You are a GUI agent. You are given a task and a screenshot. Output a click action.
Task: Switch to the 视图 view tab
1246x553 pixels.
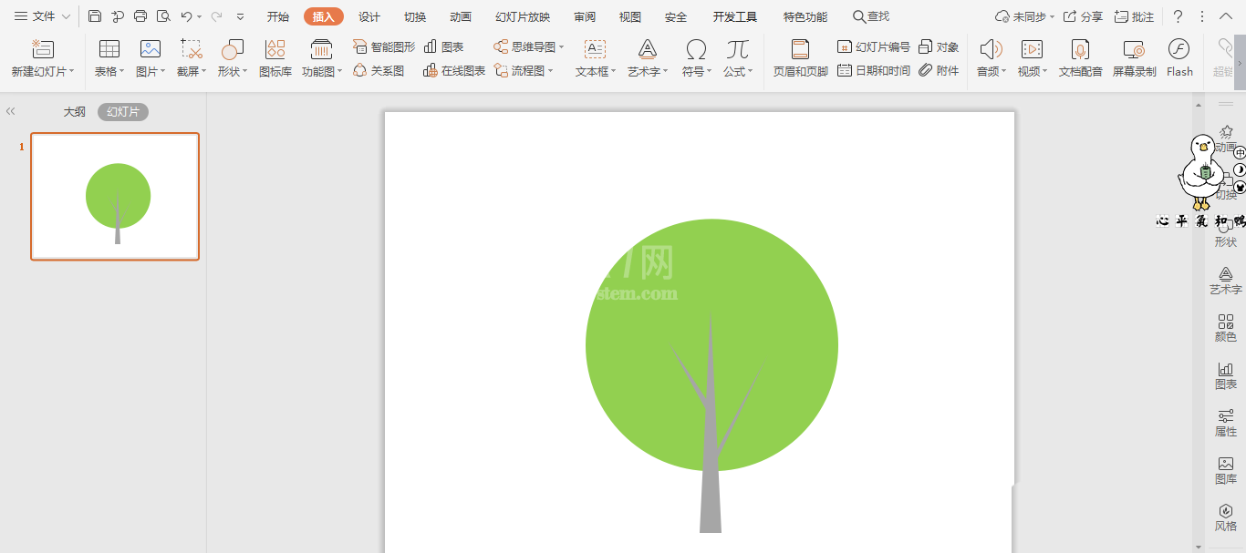click(x=630, y=16)
